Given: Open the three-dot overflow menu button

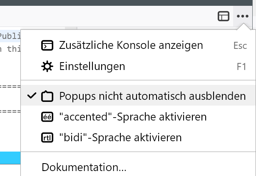Looking at the screenshot, I should click(x=242, y=17).
